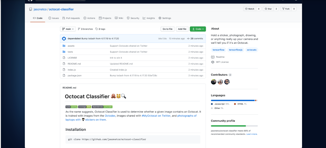
Task: Click the Octocat emoji before stickers link
Action: click(x=83, y=120)
